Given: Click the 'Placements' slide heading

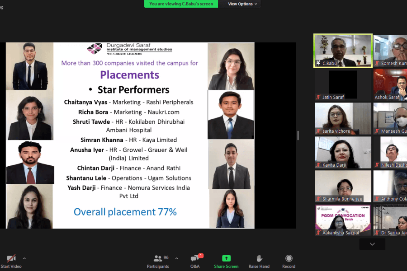Looking at the screenshot, I should (129, 75).
